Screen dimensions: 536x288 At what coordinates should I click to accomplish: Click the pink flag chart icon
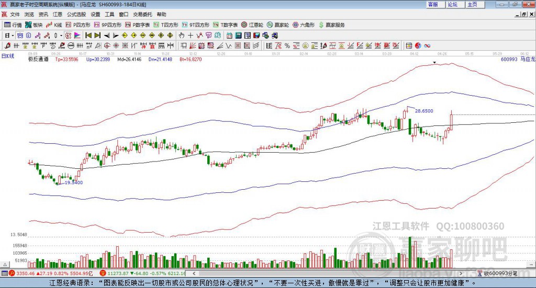coord(77,36)
